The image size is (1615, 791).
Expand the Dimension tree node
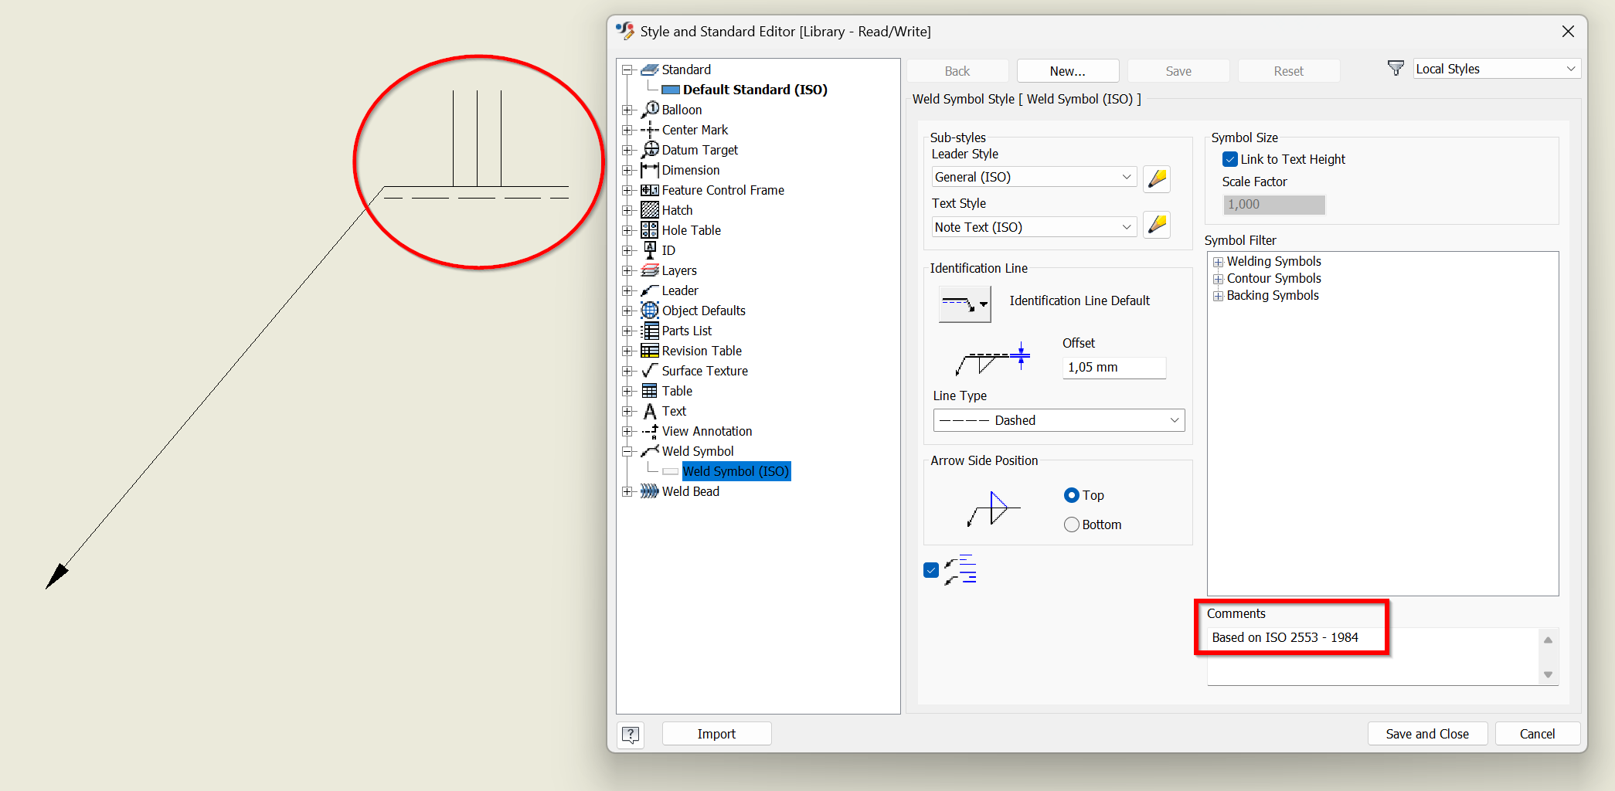coord(627,170)
